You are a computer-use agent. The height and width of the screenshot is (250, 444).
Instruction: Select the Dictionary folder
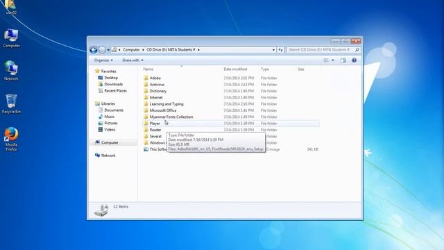coord(158,91)
